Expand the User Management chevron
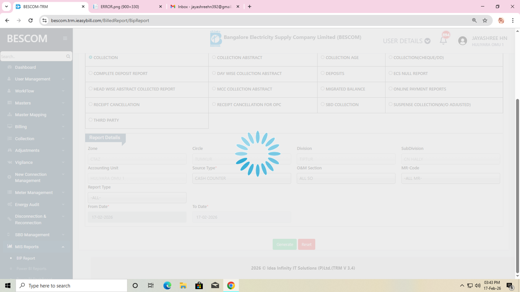 point(63,79)
